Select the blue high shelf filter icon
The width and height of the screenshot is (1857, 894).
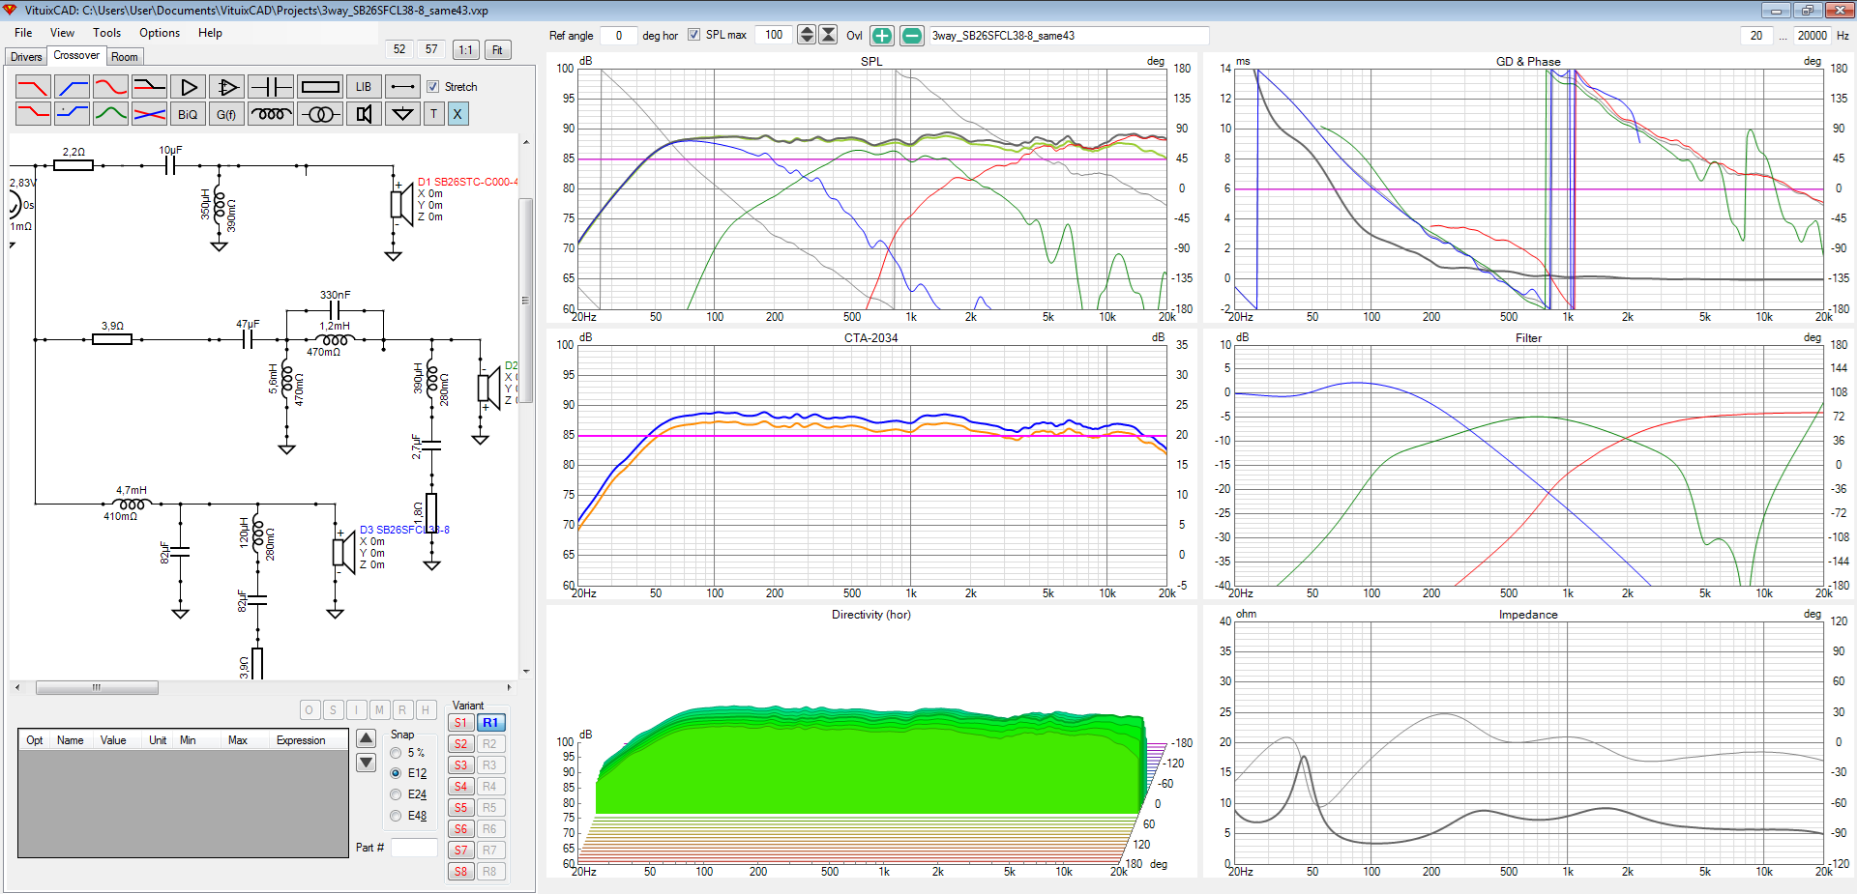pos(73,114)
